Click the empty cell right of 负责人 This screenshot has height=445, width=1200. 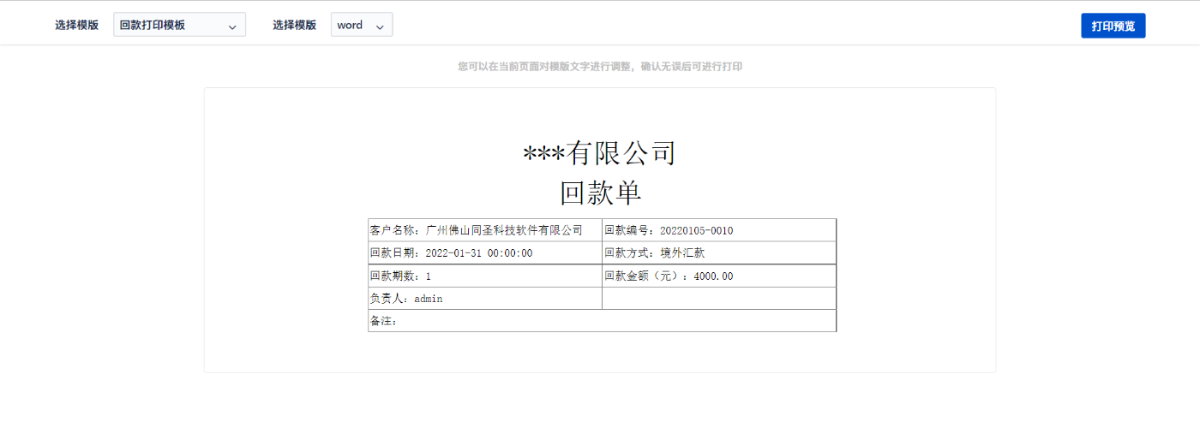pyautogui.click(x=718, y=299)
